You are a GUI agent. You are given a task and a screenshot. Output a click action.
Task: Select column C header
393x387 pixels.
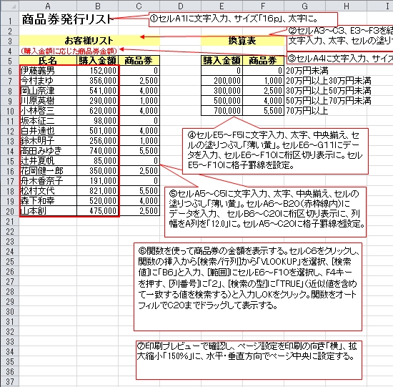(139, 6)
